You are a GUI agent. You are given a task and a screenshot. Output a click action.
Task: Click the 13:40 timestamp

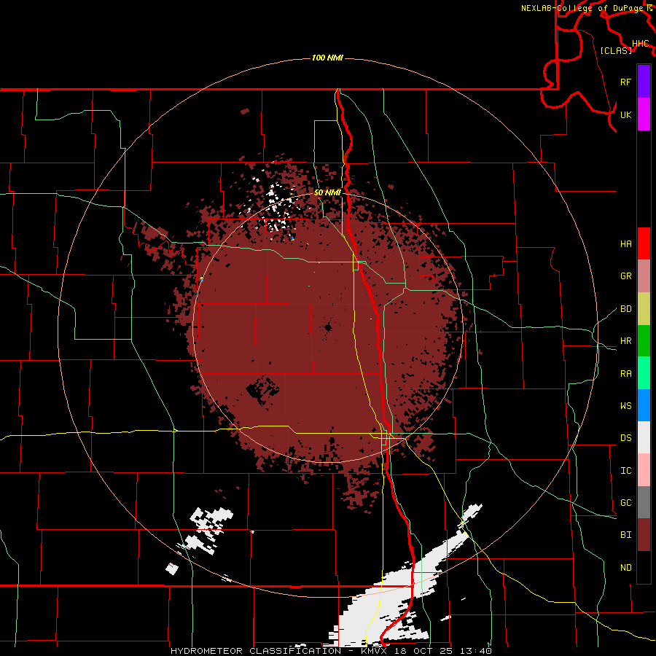tap(477, 651)
